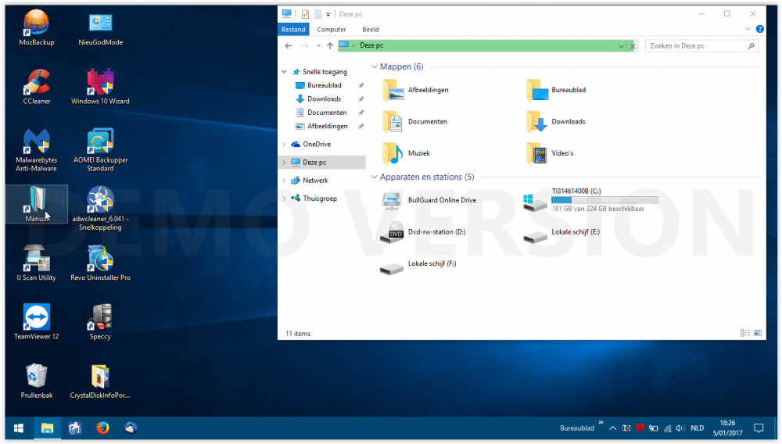Launch TeamViewer 12 from the desktop
This screenshot has width=782, height=444.
tap(37, 317)
